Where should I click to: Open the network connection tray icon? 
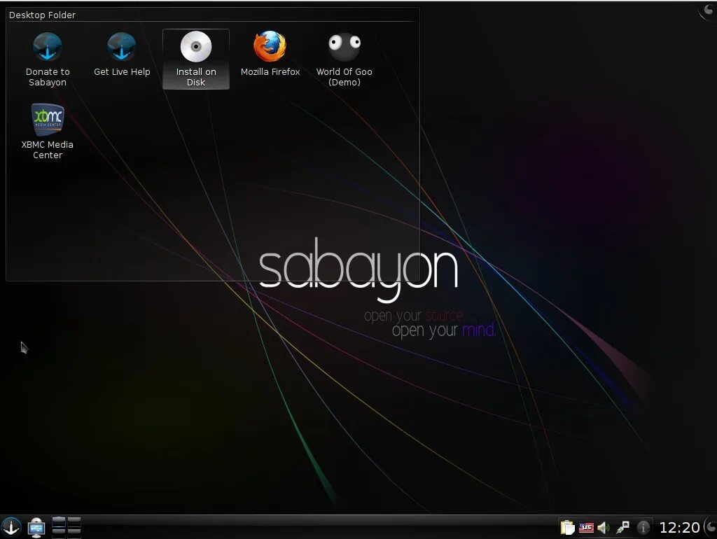point(622,528)
